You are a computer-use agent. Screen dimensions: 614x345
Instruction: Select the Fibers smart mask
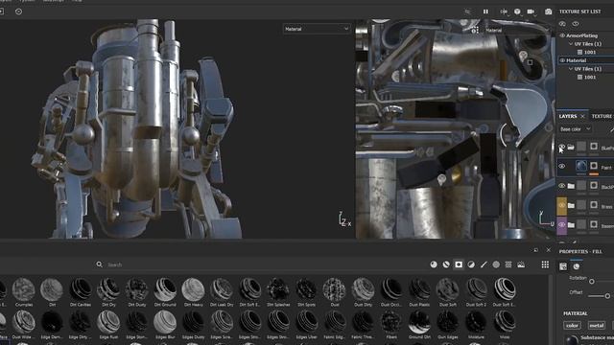[x=390, y=324]
